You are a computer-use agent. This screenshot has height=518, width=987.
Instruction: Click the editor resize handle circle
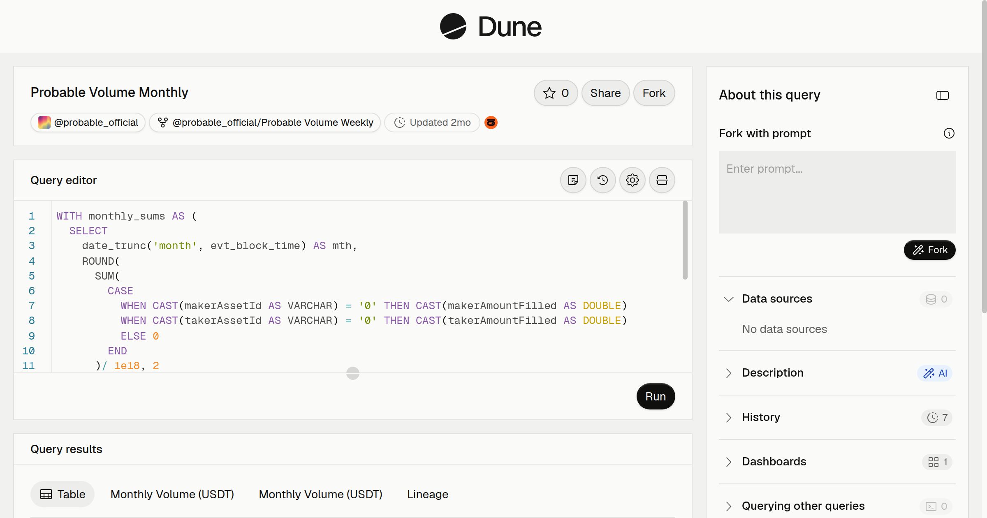pyautogui.click(x=353, y=373)
